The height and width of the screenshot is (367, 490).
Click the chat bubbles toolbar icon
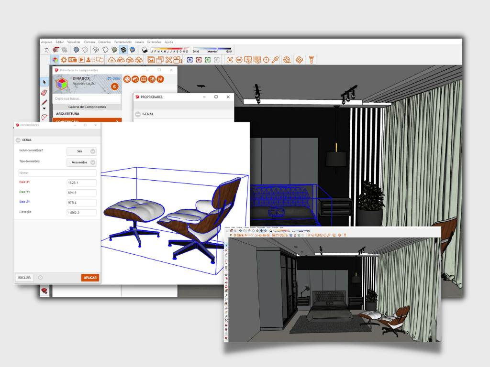pos(100,60)
